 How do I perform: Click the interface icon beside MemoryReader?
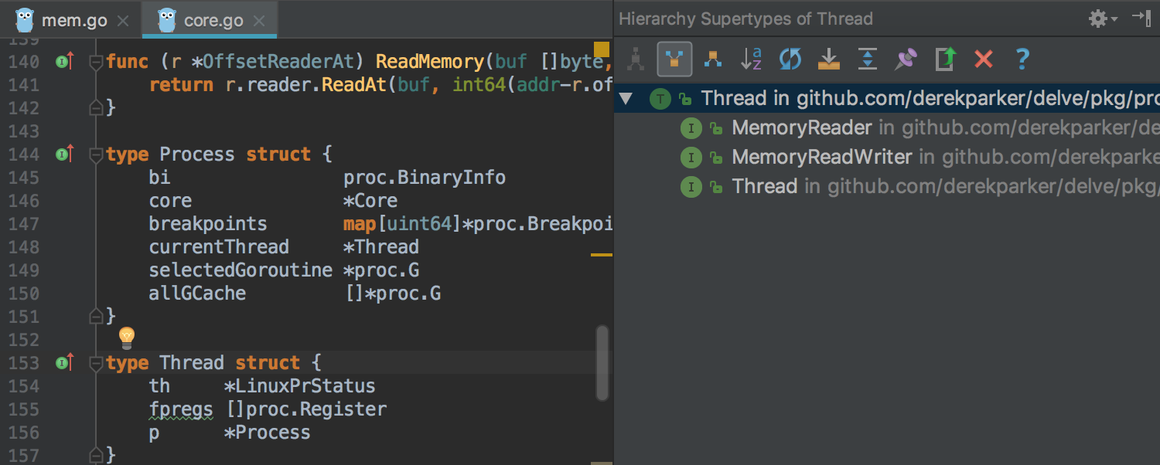pos(691,128)
